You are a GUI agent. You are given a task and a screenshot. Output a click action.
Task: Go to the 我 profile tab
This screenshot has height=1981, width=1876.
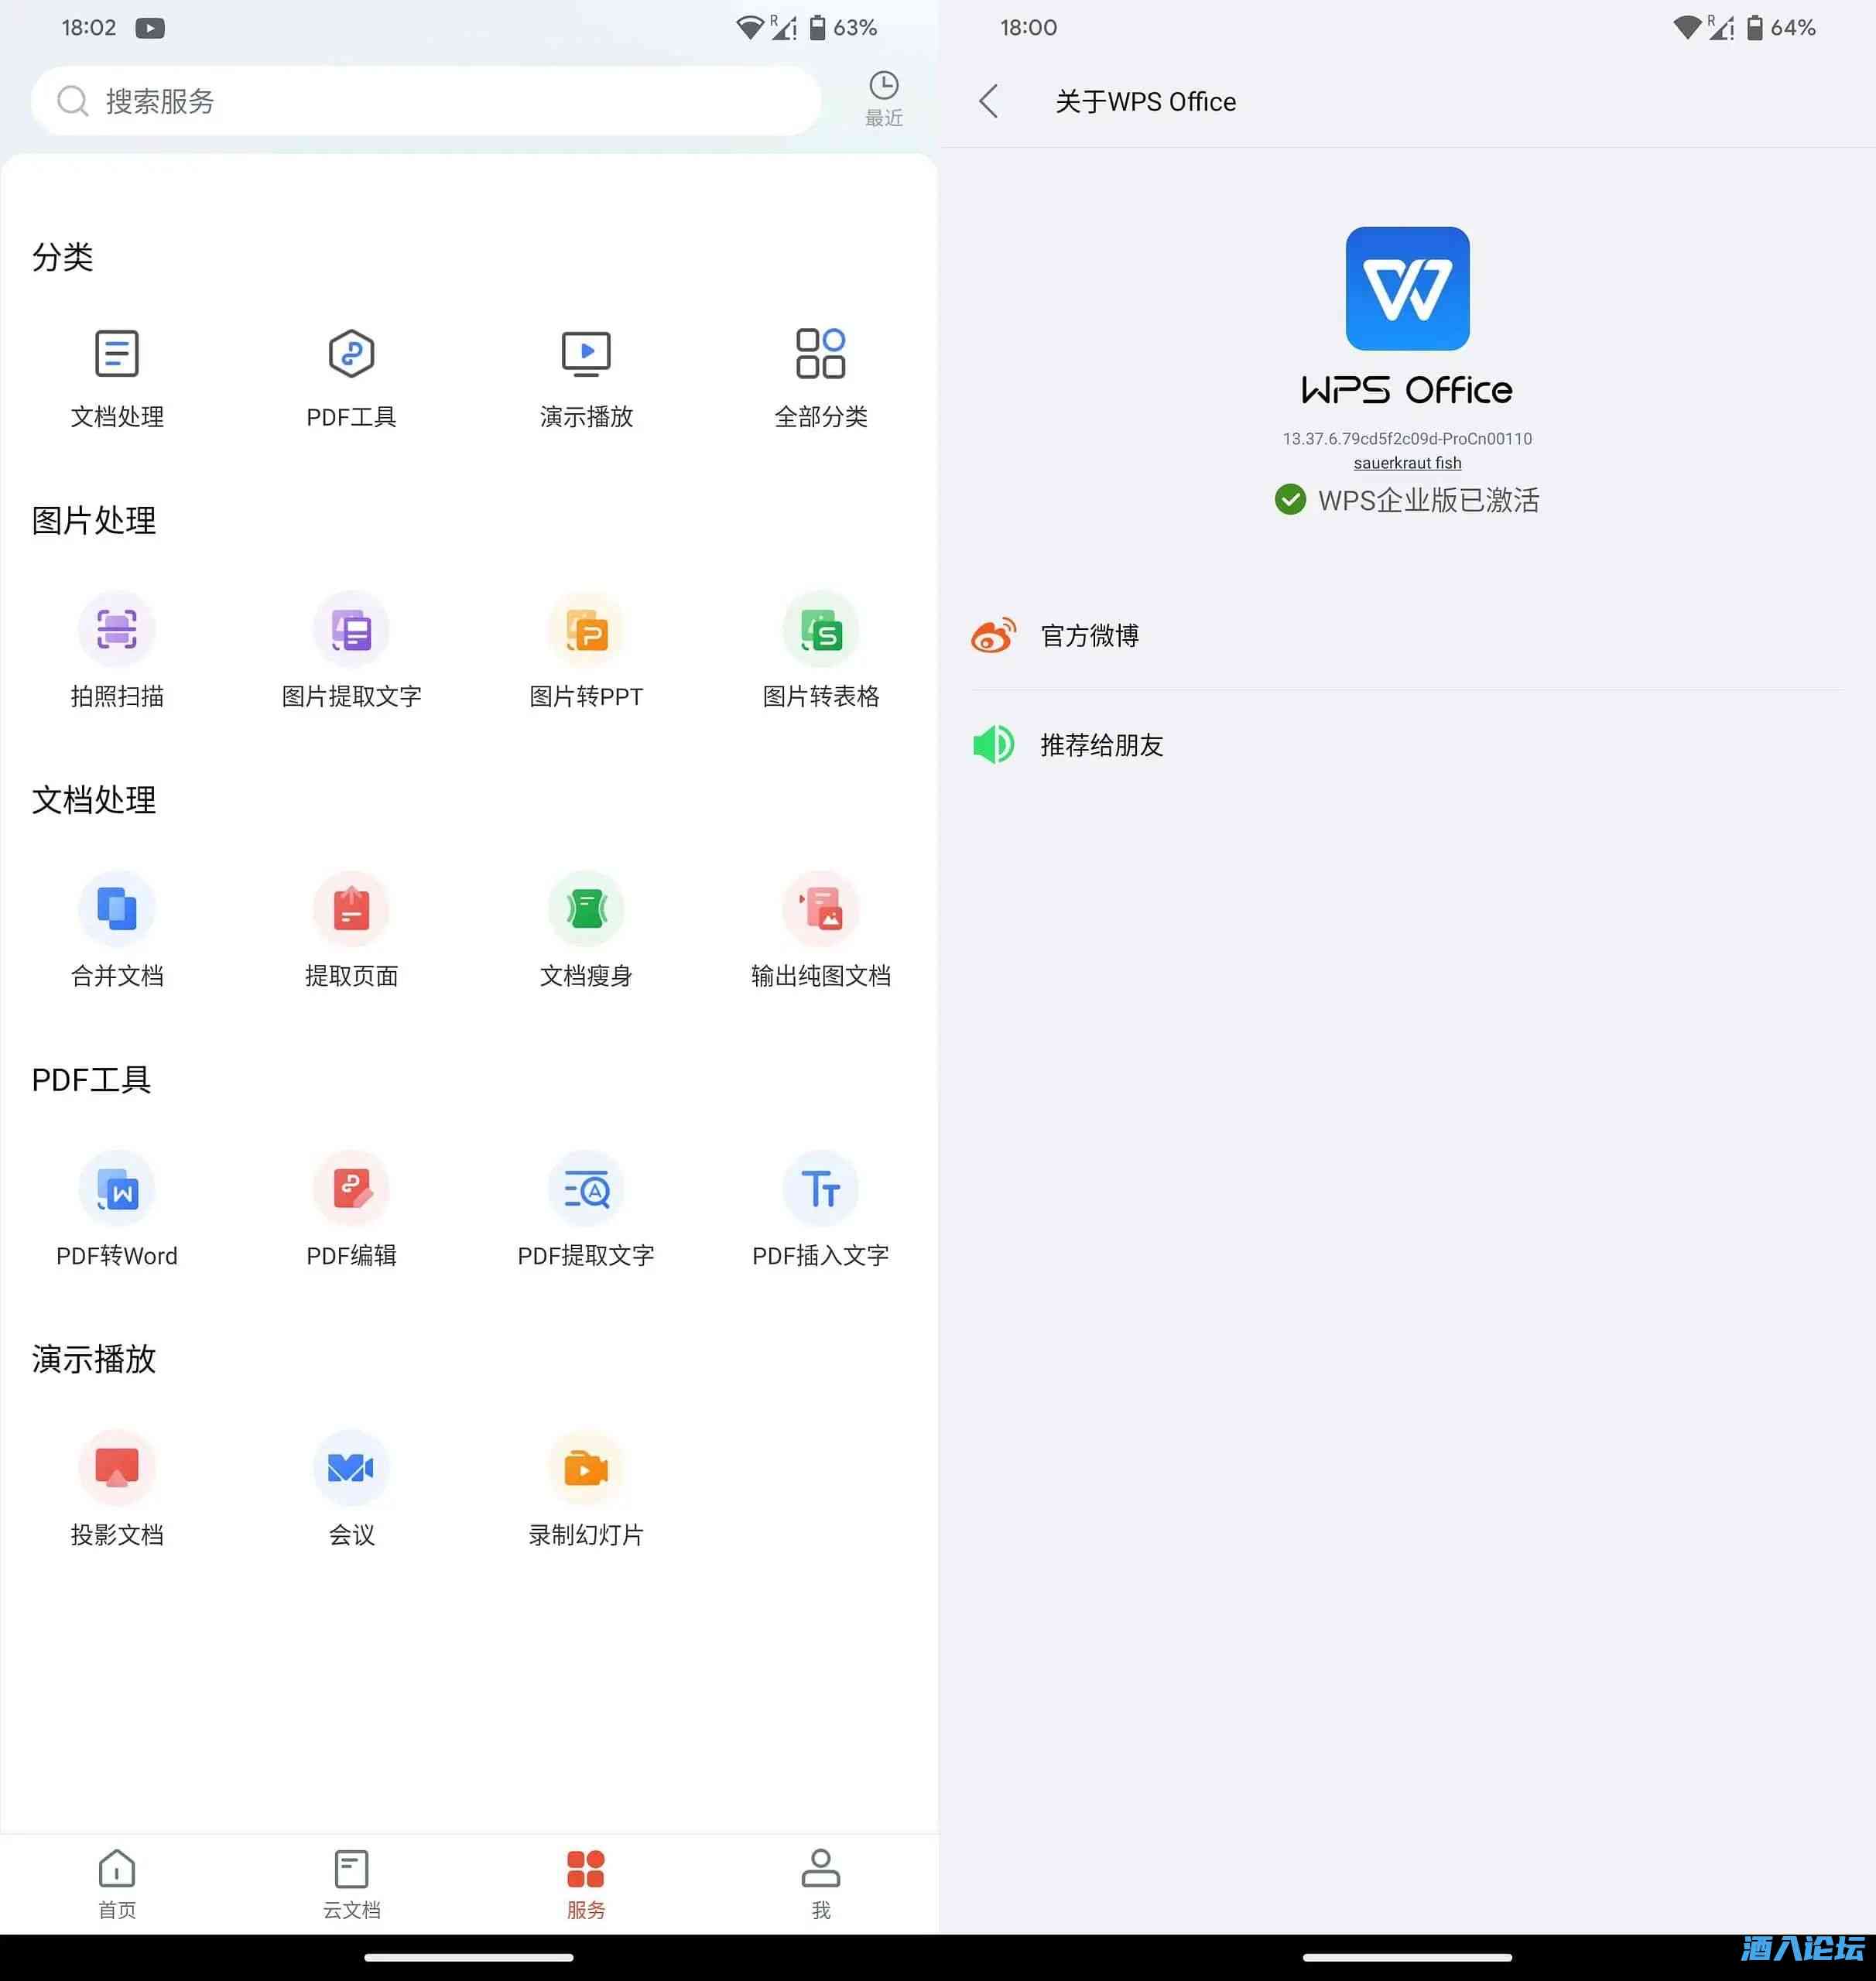[820, 1883]
